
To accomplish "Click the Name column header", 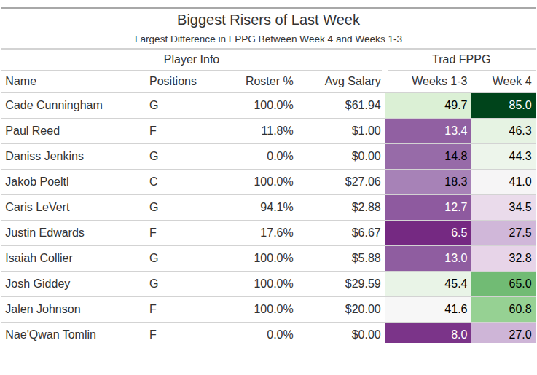I will (x=20, y=81).
